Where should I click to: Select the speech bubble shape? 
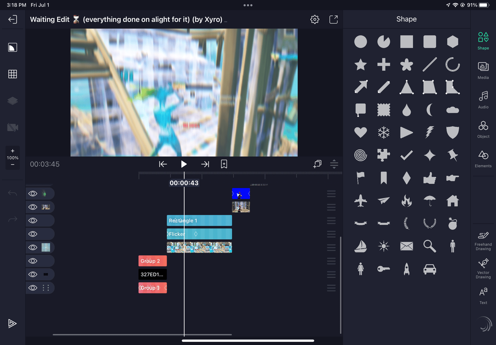(360, 110)
